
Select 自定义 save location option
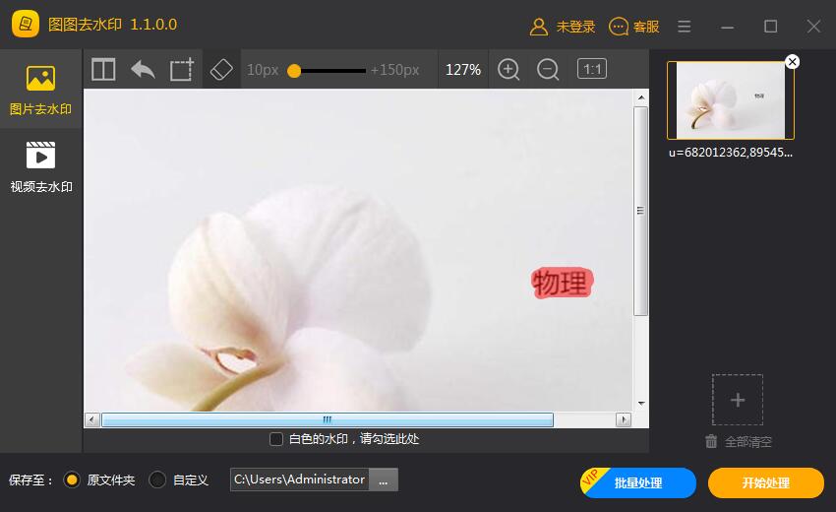click(x=157, y=480)
